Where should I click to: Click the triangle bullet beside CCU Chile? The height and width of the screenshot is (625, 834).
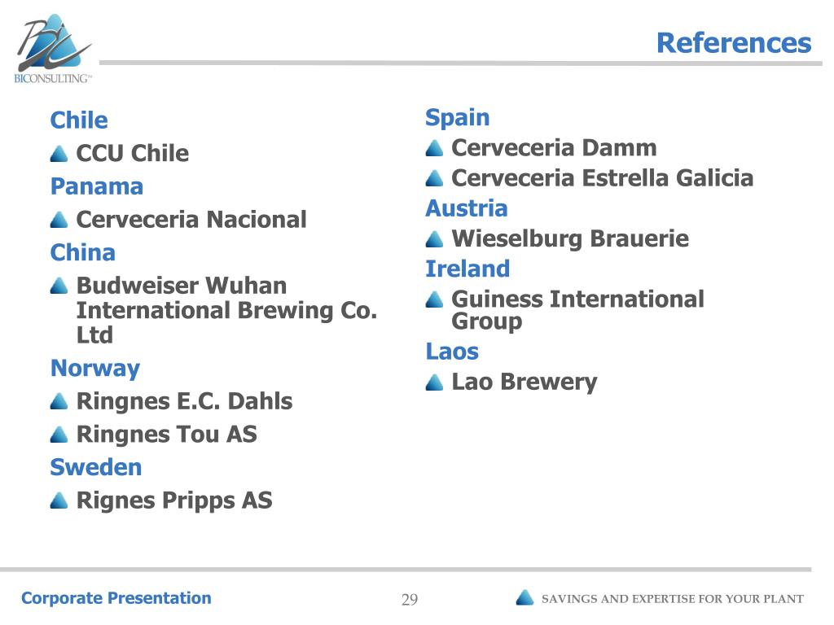click(x=59, y=154)
